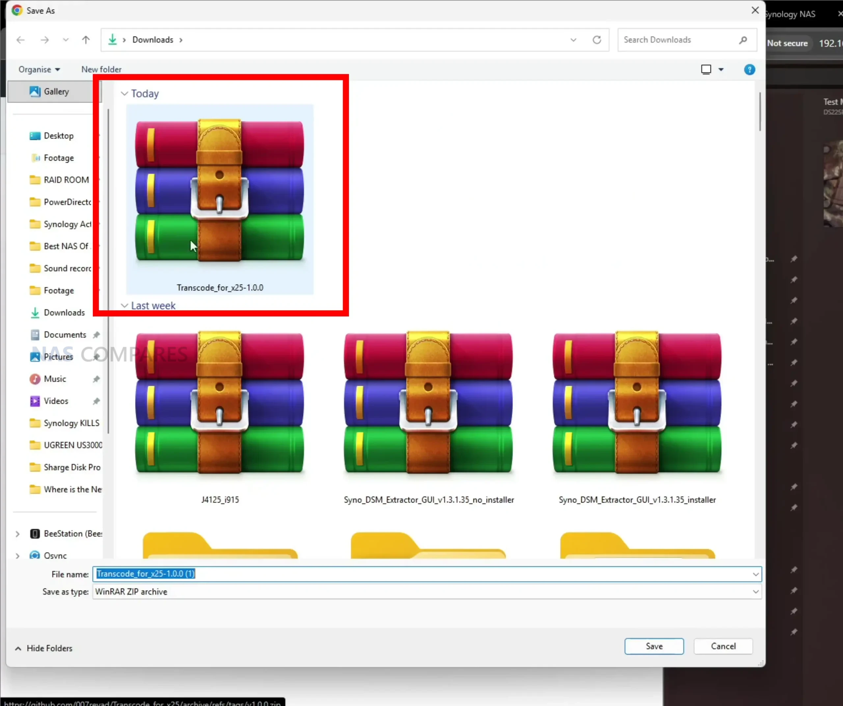Image resolution: width=843 pixels, height=706 pixels.
Task: Go up one folder level
Action: coord(86,40)
